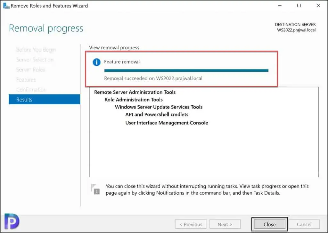This screenshot has height=233, width=328.
Task: Click the Previous button
Action: pyautogui.click(x=191, y=224)
